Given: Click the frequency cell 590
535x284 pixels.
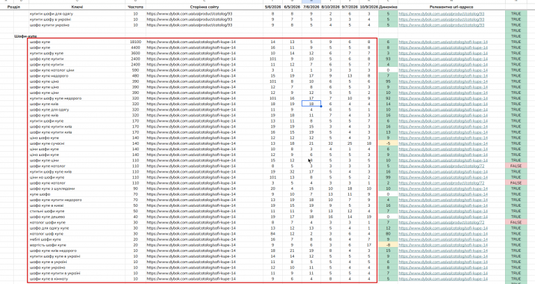Looking at the screenshot, I should point(135,70).
